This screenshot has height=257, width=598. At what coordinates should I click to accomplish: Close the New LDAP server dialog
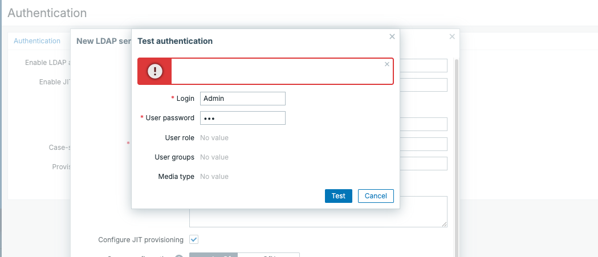[x=452, y=36]
